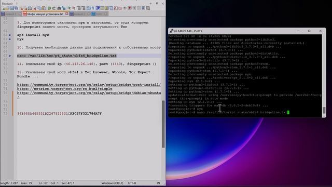Viewport: 332px width, 187px height.
Task: Click the stop macro recording icon
Action: tap(134, 8)
